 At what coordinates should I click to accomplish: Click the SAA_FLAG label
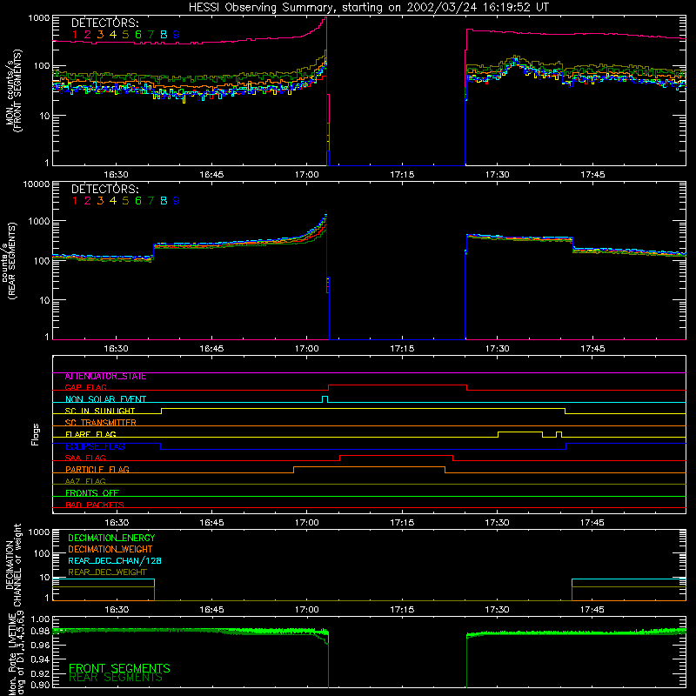(85, 458)
